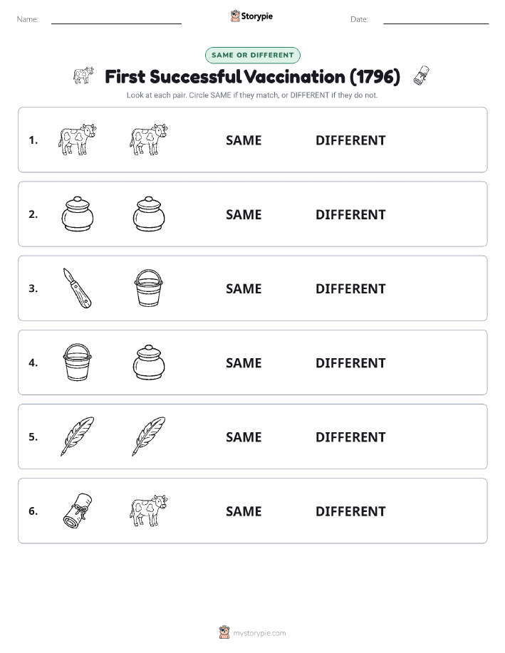Select DIFFERENT for row 4 pair
Image resolution: width=505 pixels, height=653 pixels.
pos(350,362)
